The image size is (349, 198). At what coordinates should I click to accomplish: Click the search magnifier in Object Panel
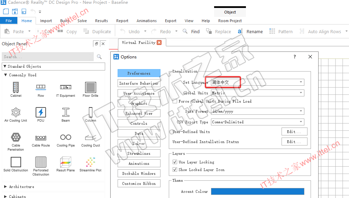(99, 57)
